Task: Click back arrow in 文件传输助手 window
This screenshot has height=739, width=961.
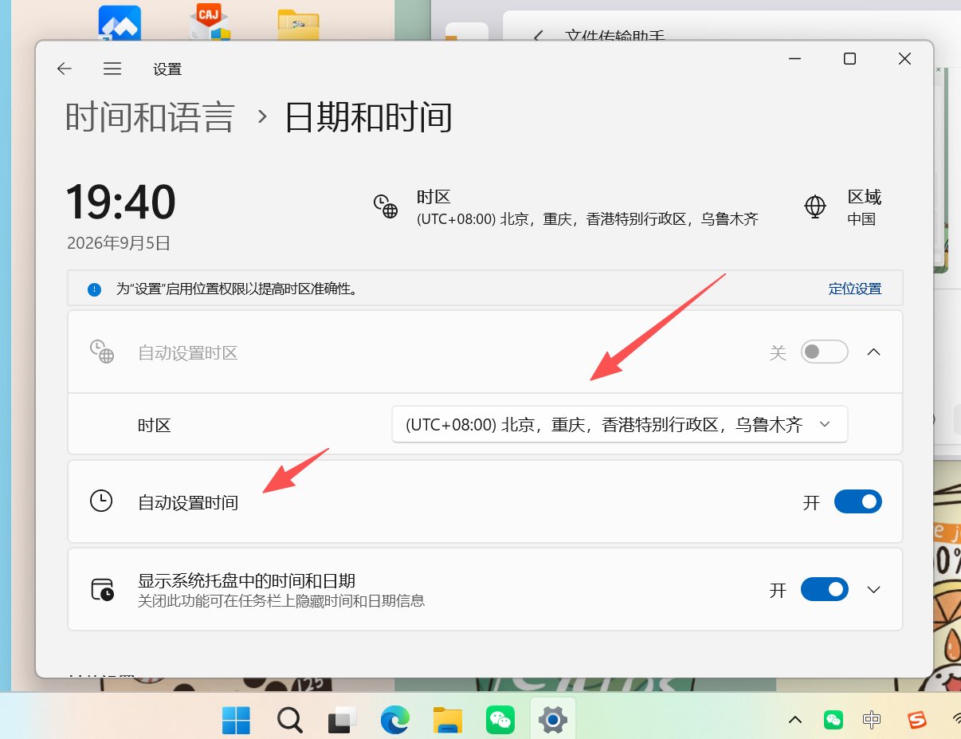Action: 539,36
